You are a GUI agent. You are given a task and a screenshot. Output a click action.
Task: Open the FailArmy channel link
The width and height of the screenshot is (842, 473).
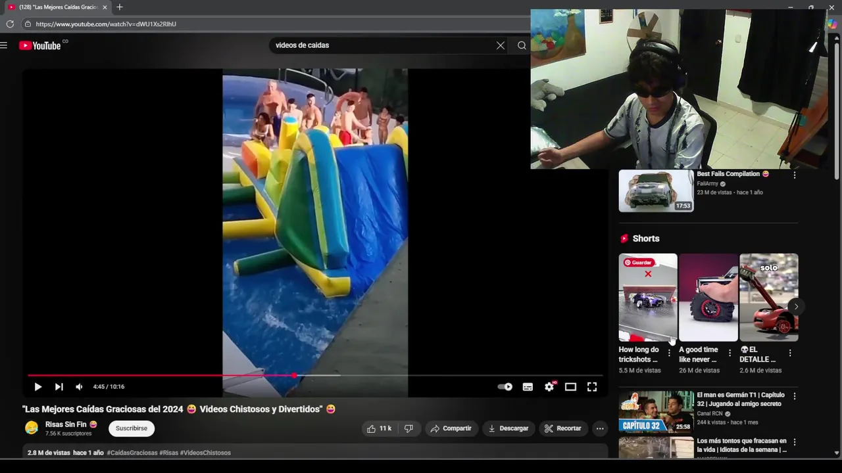[x=708, y=184]
